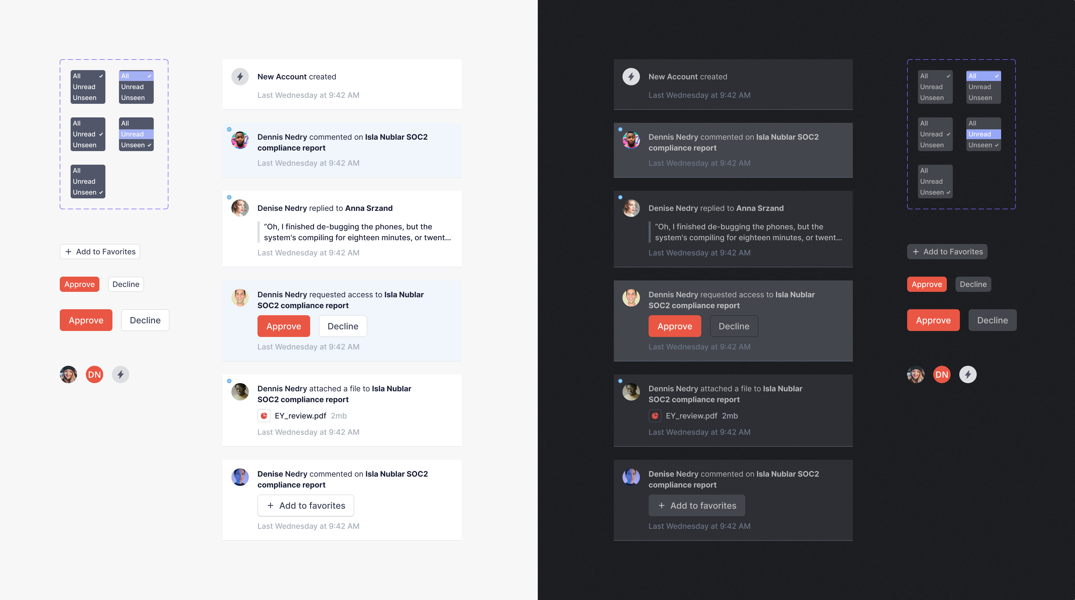Screen dimensions: 1075x600
Task: Select Add to Favorites menu item
Action: tap(100, 251)
